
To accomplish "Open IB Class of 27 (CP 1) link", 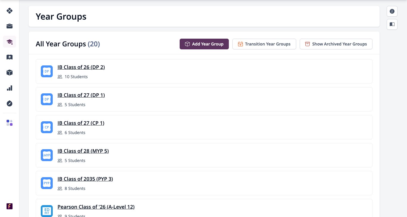I will point(81,123).
